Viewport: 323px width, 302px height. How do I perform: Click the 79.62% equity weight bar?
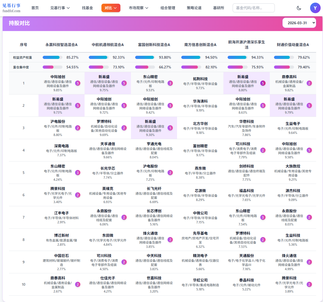click(284, 57)
